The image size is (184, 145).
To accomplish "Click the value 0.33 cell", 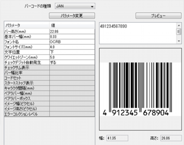I will [x=72, y=37].
